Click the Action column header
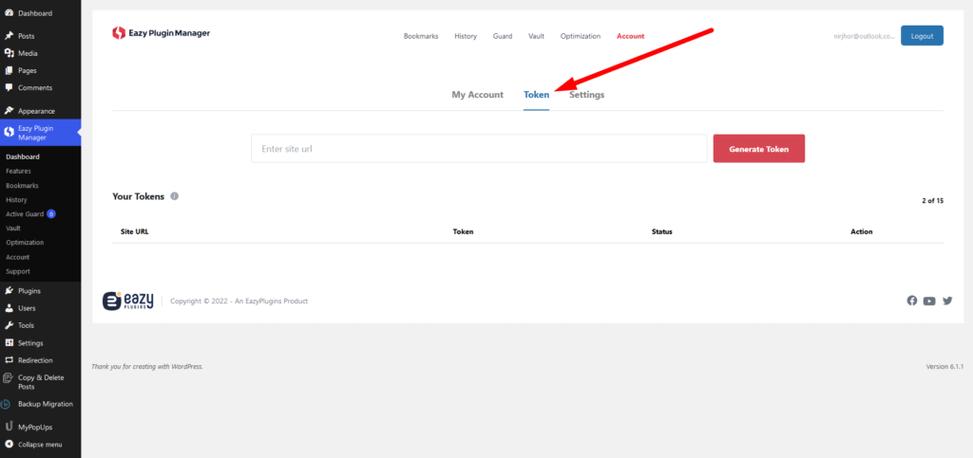 (x=861, y=231)
